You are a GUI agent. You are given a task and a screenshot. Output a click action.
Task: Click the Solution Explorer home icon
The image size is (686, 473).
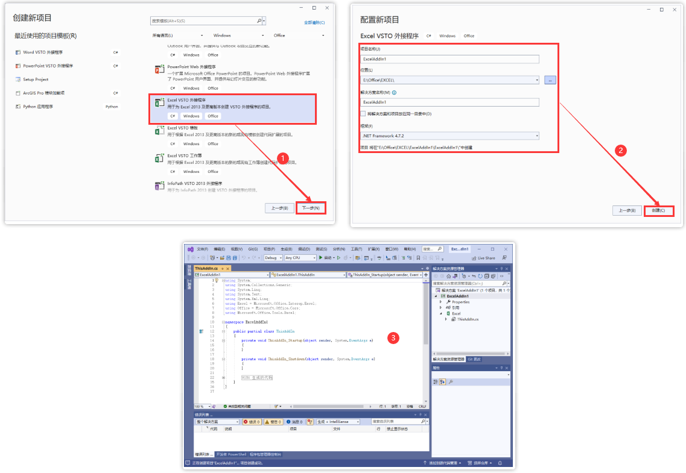(x=448, y=276)
